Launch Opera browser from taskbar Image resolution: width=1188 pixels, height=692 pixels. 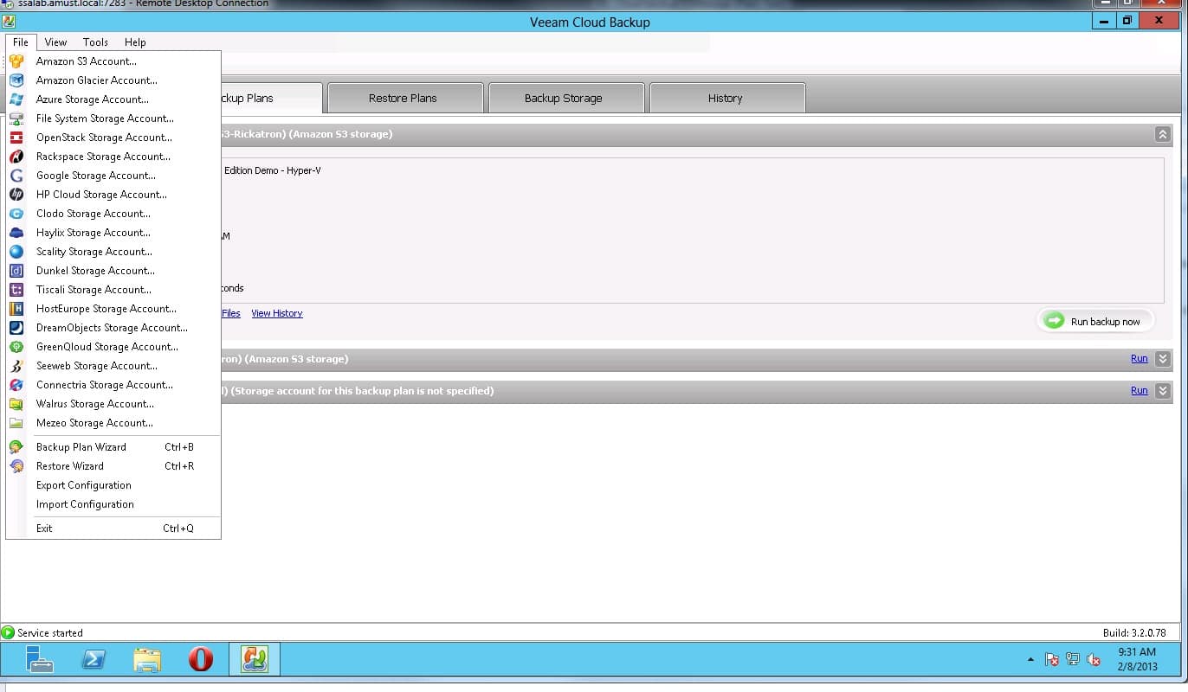coord(201,659)
